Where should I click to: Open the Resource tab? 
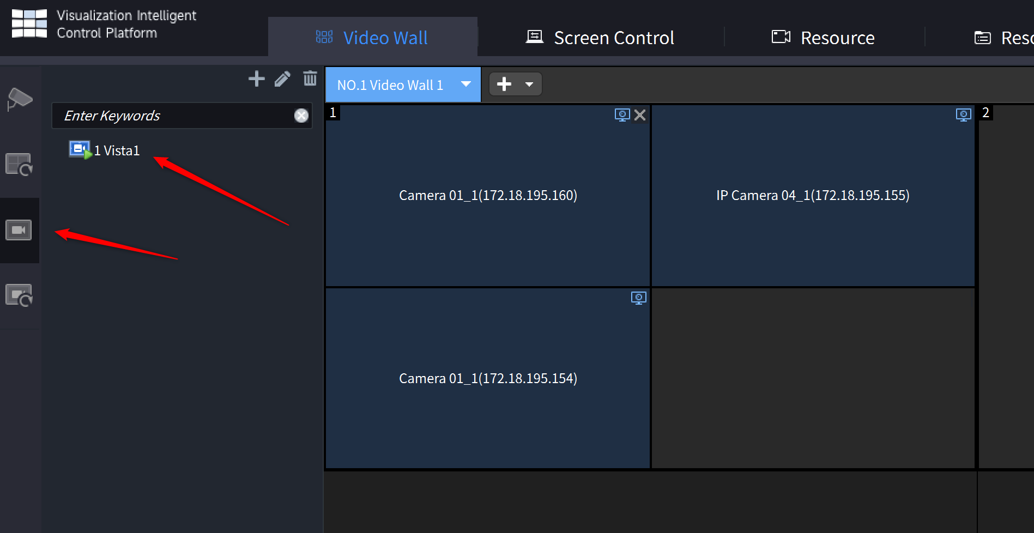coord(823,38)
